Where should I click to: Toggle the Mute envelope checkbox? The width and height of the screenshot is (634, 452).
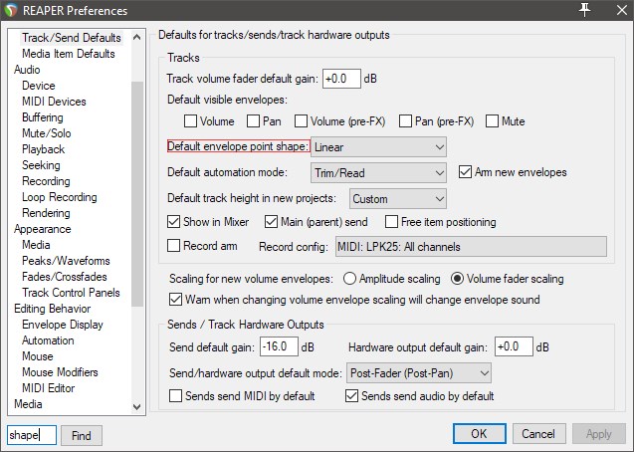point(492,121)
